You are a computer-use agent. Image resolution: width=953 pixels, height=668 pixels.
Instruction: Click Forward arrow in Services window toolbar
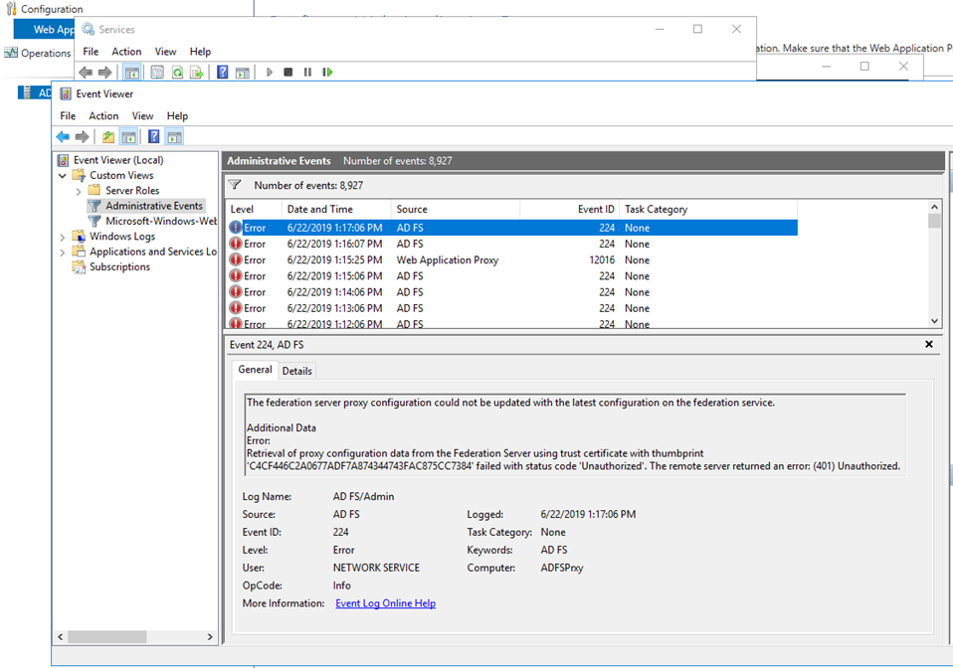point(105,73)
